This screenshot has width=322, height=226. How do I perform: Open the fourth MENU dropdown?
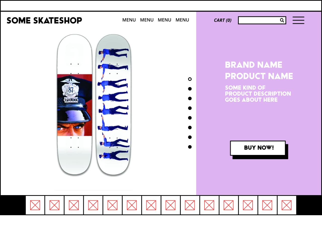click(x=182, y=20)
